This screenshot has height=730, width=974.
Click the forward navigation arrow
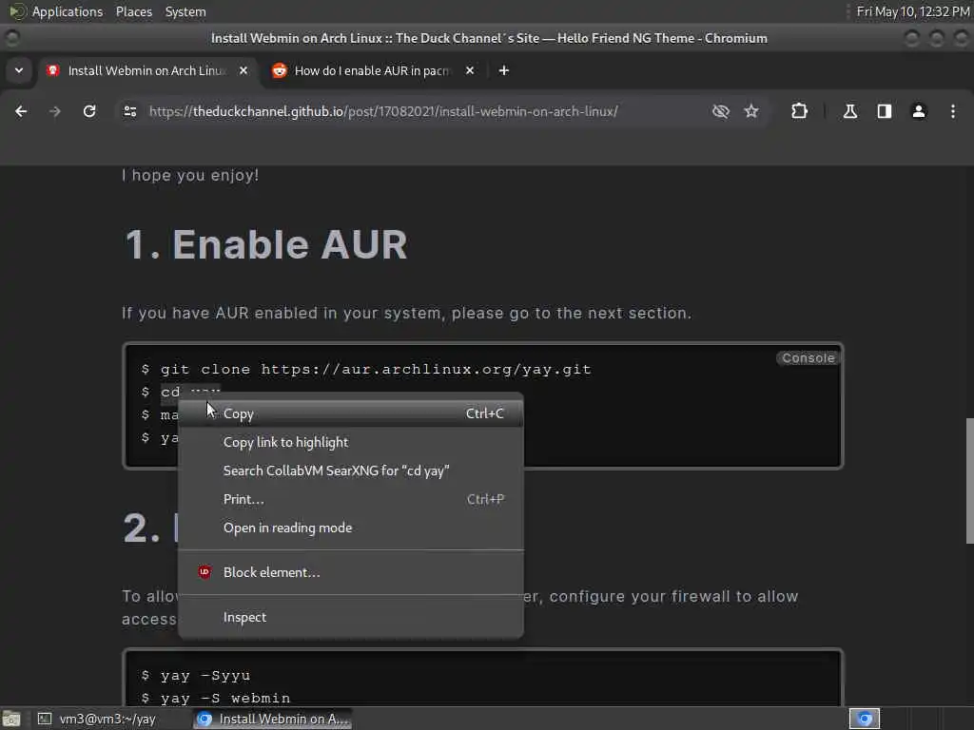pyautogui.click(x=55, y=111)
